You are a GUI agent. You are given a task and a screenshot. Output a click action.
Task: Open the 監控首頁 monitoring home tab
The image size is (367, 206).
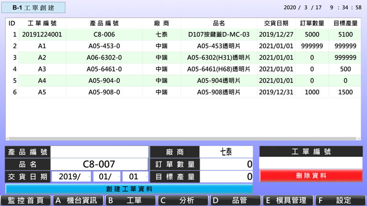26,201
